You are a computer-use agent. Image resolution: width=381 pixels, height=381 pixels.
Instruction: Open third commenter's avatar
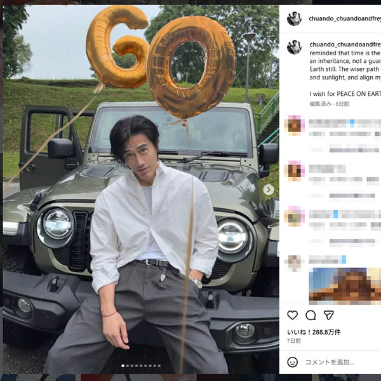click(295, 217)
